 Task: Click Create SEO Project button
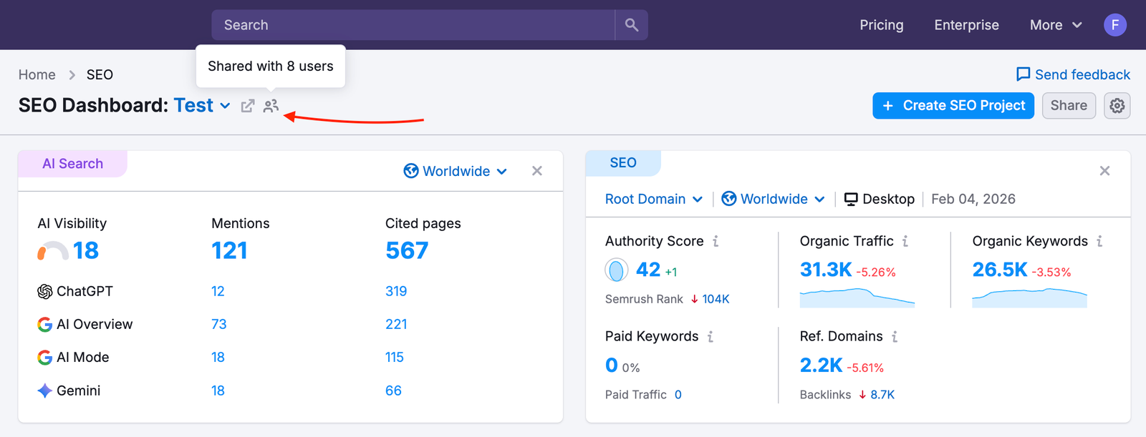(x=953, y=106)
